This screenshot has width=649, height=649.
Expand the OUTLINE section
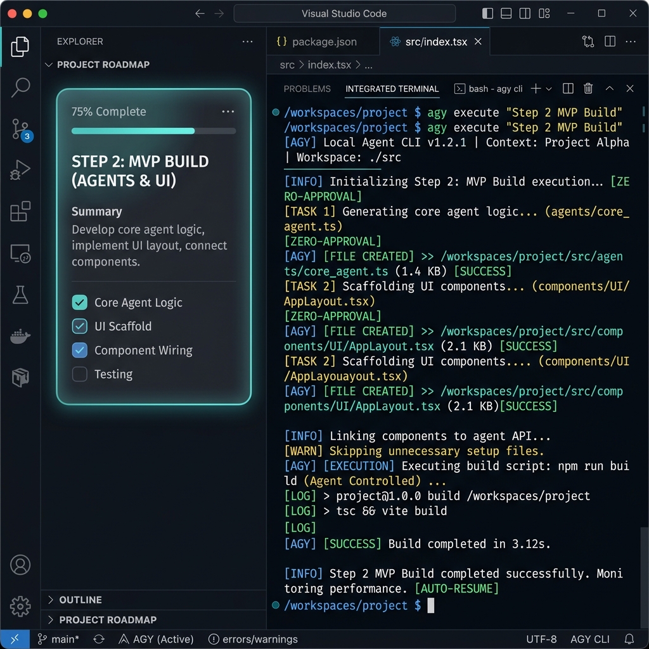[153, 600]
